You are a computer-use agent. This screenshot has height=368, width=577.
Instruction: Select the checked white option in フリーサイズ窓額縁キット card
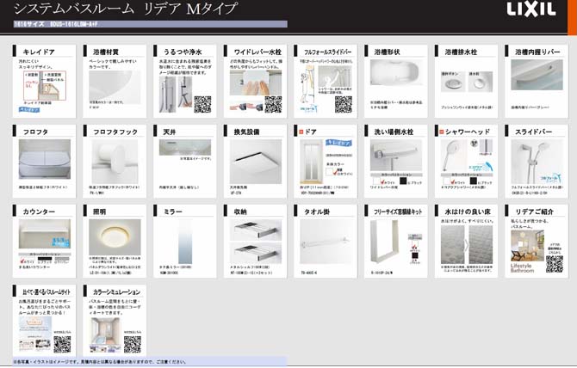[x=415, y=247]
